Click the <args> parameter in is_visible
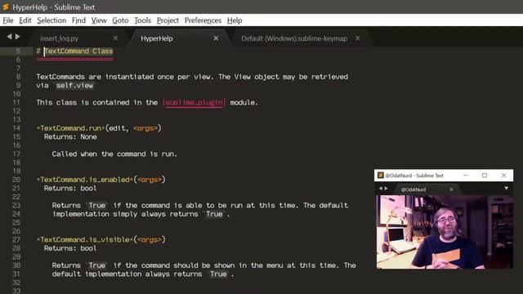 coord(150,239)
